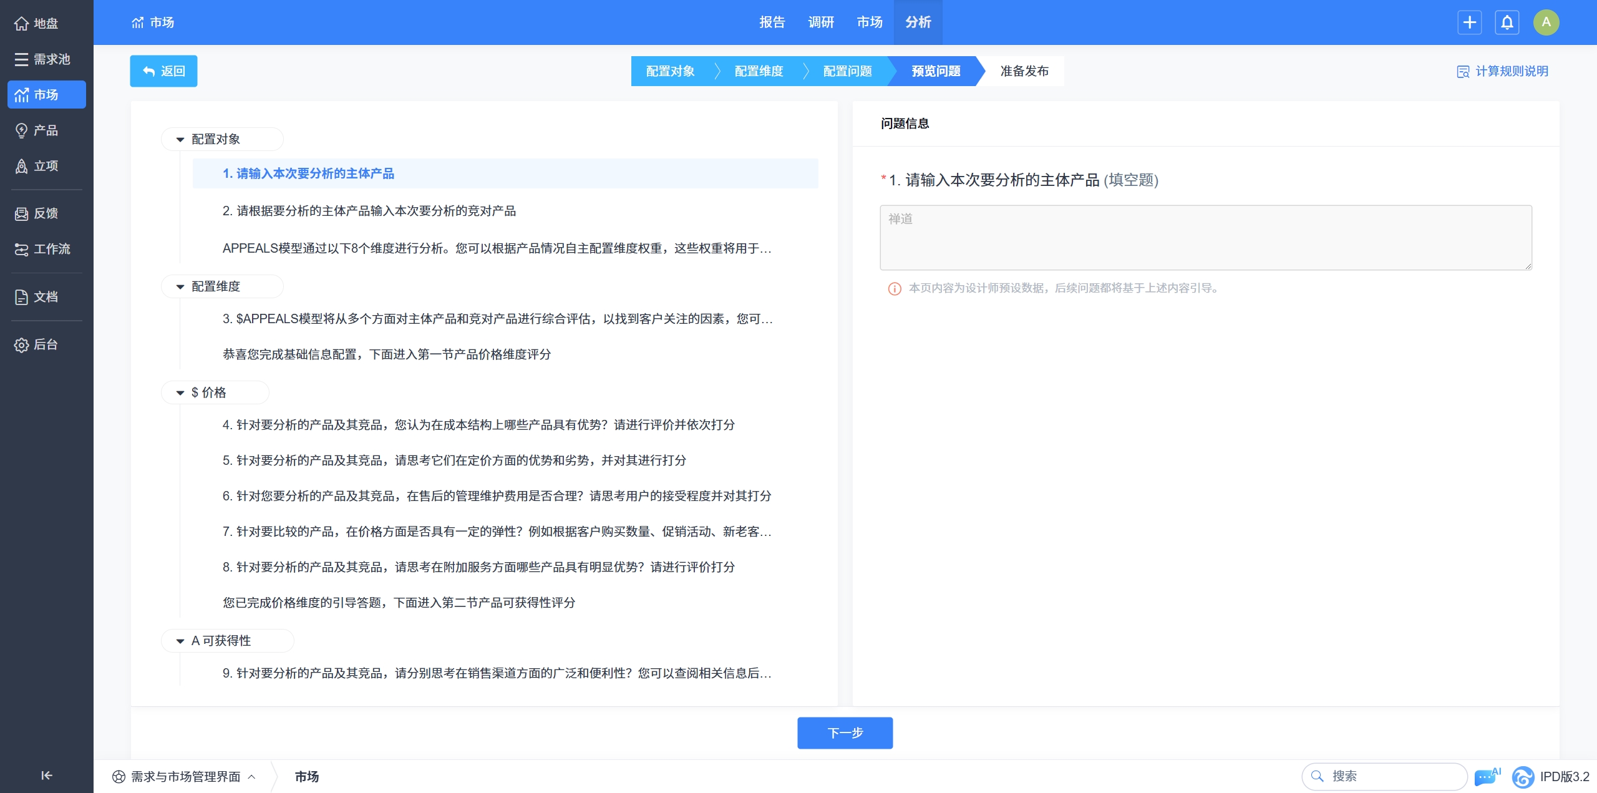The height and width of the screenshot is (793, 1597).
Task: Click the 返回 back button
Action: point(163,71)
